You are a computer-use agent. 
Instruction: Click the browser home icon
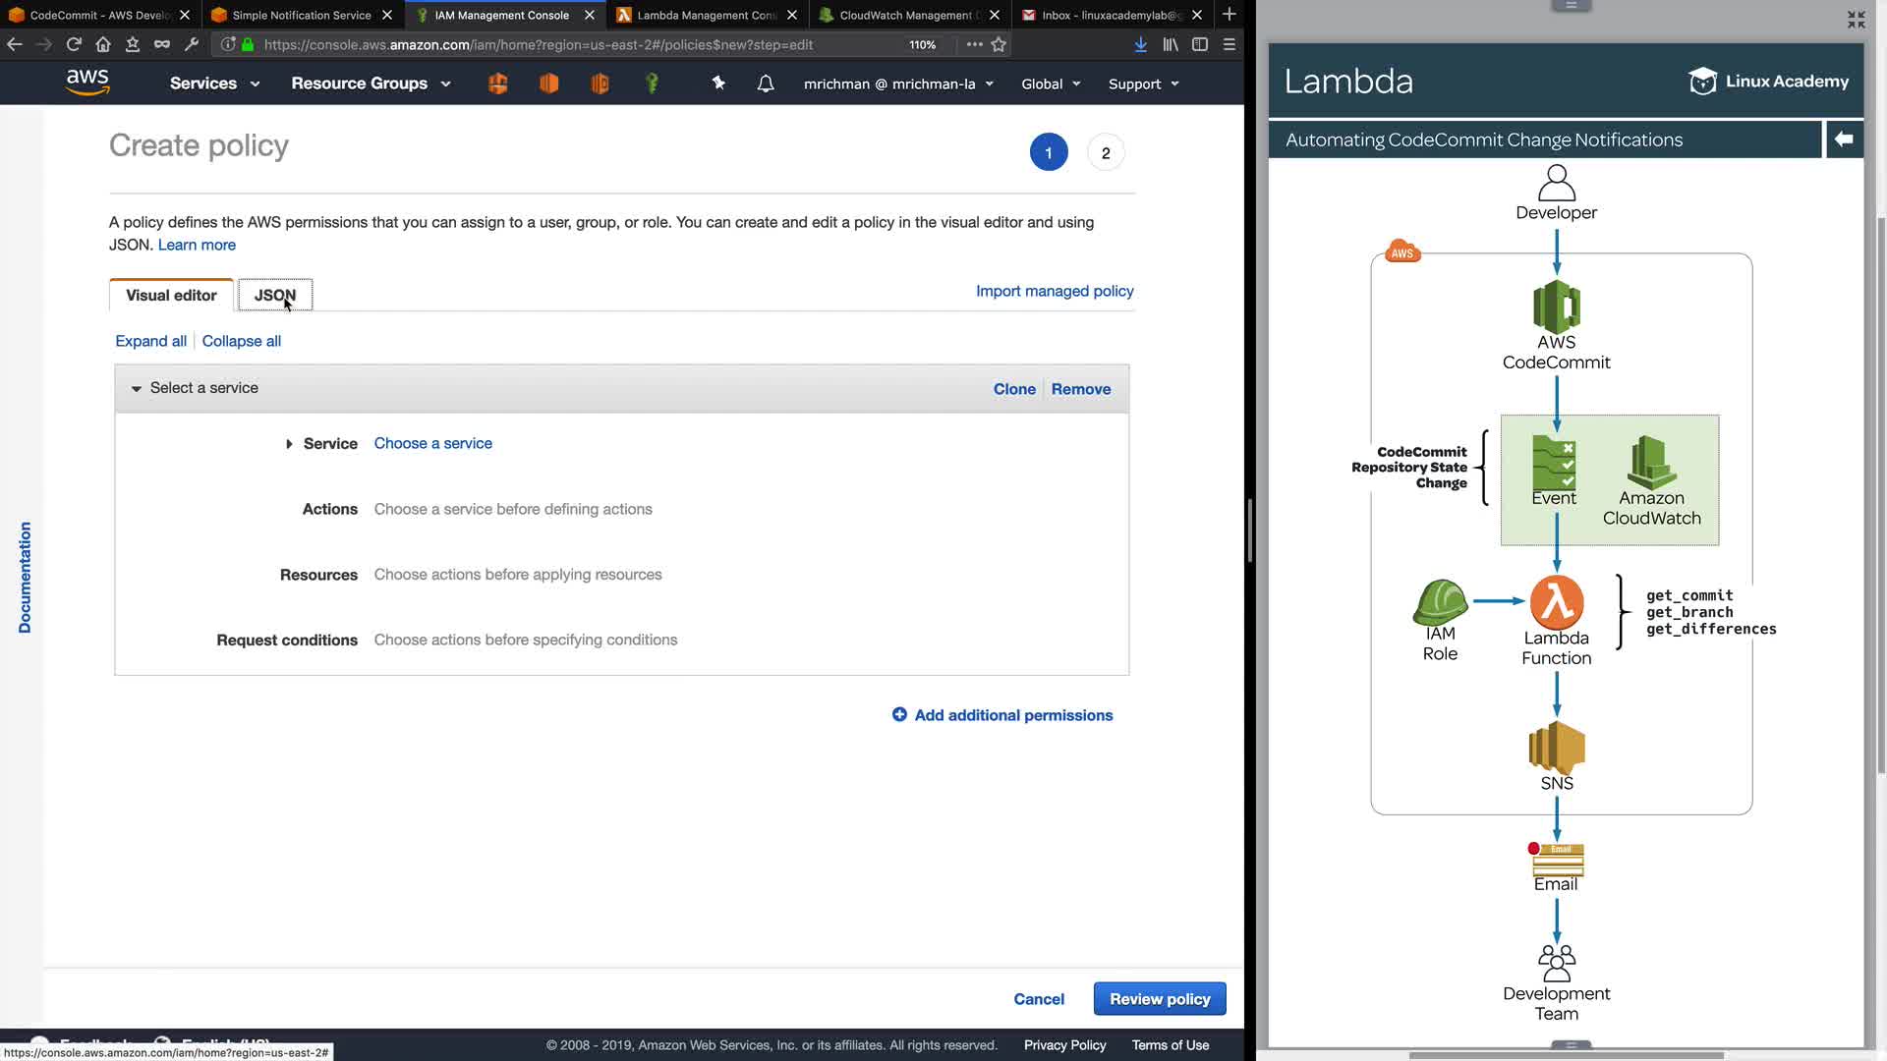coord(103,44)
